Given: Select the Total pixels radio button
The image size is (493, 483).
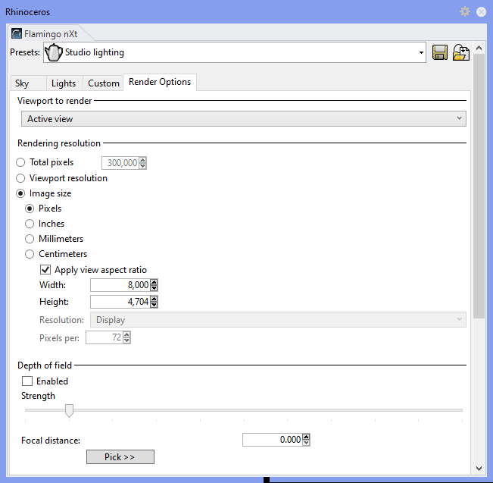Looking at the screenshot, I should pos(20,162).
